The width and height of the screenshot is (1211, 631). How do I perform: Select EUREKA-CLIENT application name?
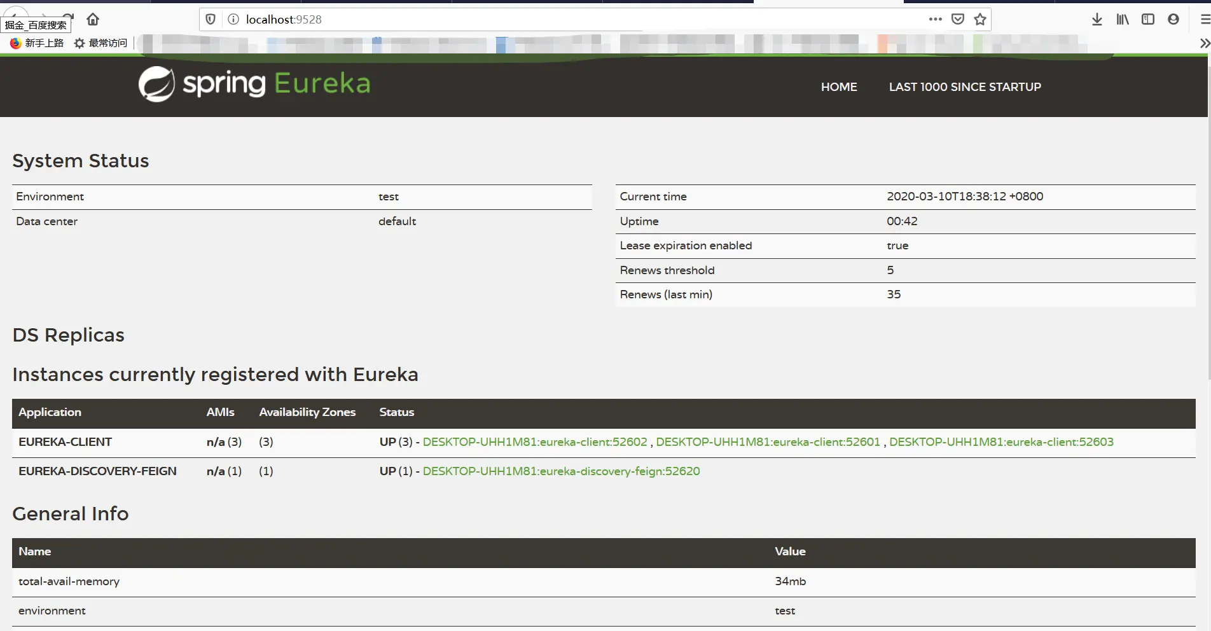tap(66, 442)
